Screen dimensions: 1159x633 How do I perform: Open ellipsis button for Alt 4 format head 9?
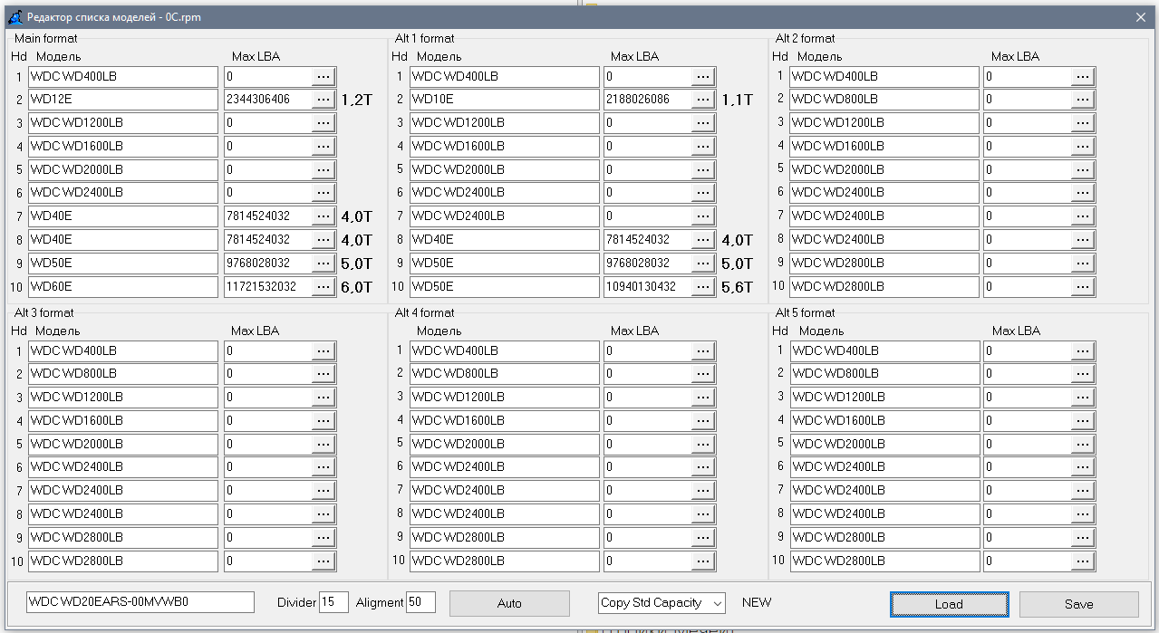click(x=703, y=537)
